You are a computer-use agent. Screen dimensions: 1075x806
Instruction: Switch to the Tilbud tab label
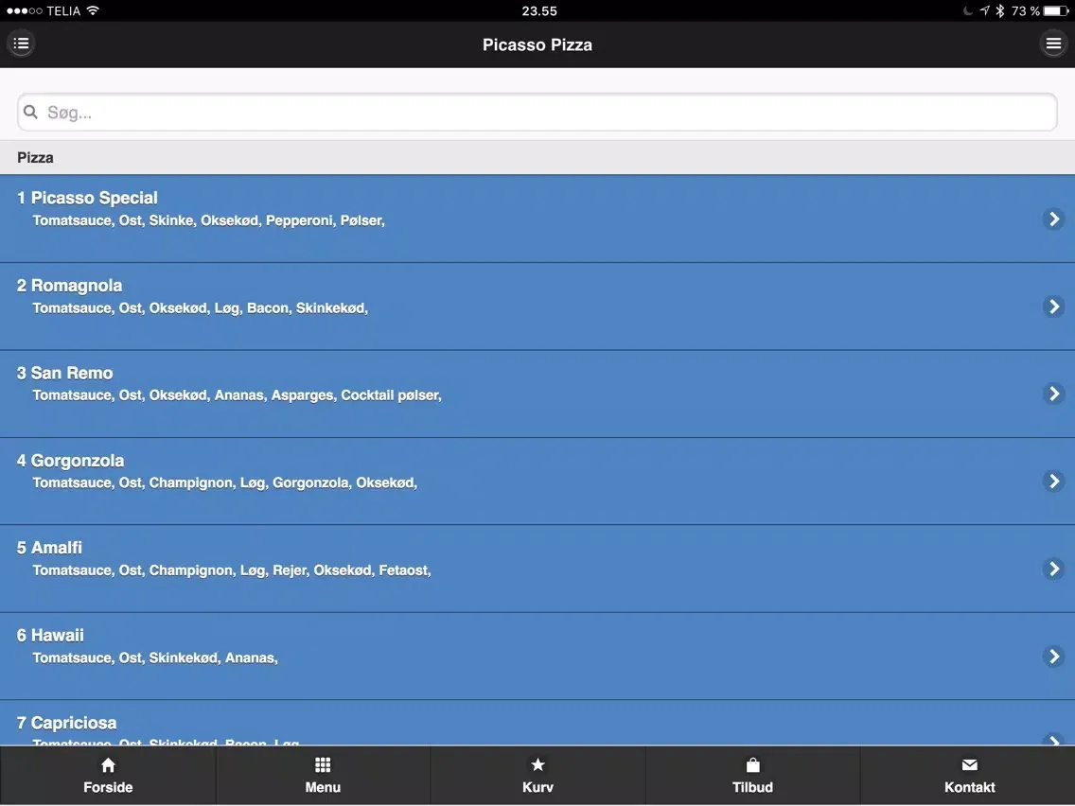point(752,787)
